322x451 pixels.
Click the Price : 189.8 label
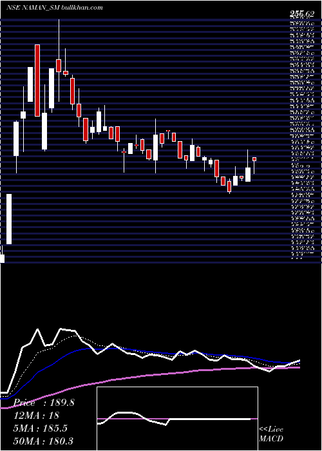tap(44, 403)
